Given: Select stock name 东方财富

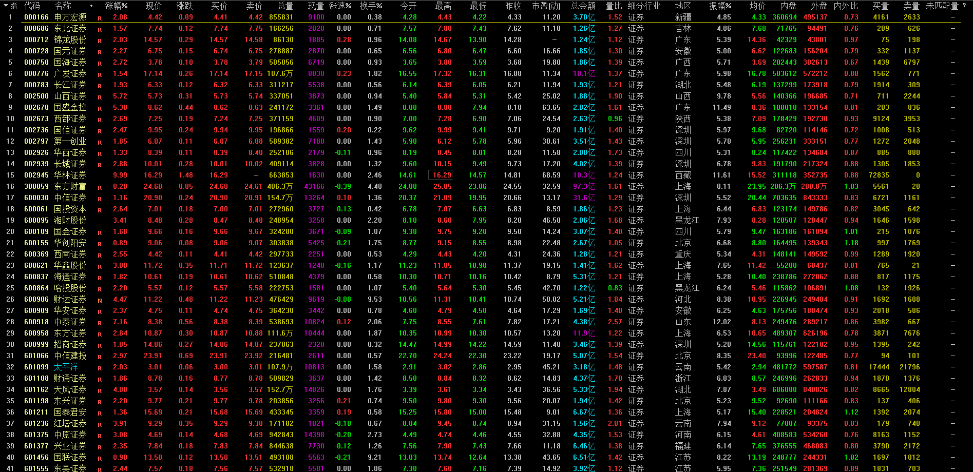Looking at the screenshot, I should 70,186.
